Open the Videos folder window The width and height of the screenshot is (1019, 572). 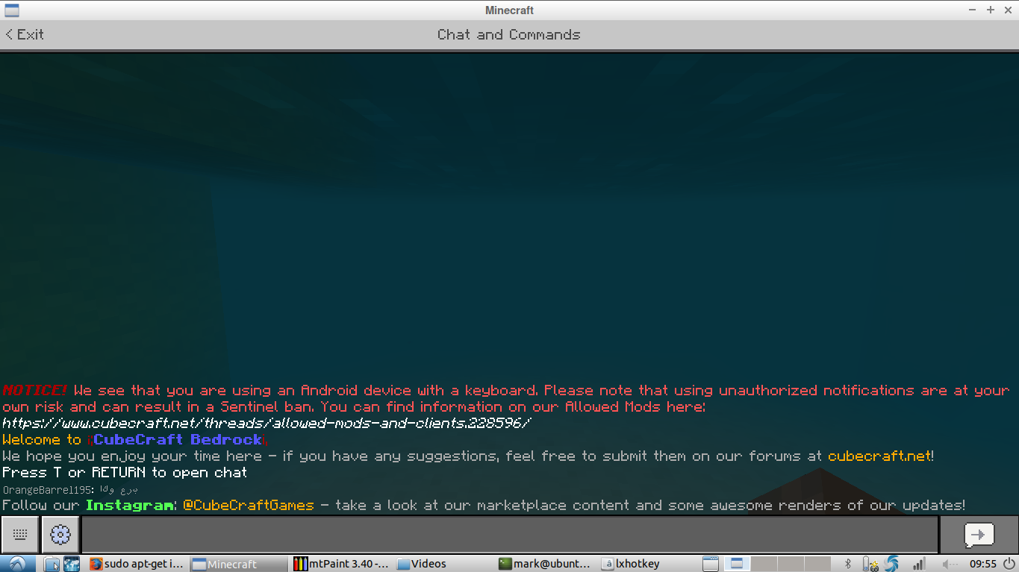click(443, 564)
